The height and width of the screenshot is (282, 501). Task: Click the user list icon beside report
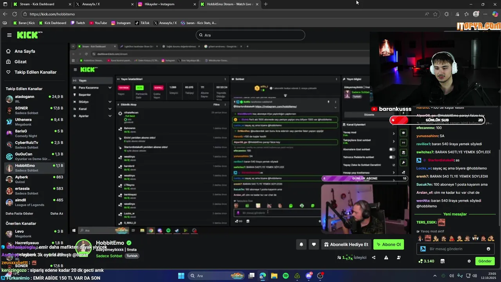pyautogui.click(x=399, y=257)
